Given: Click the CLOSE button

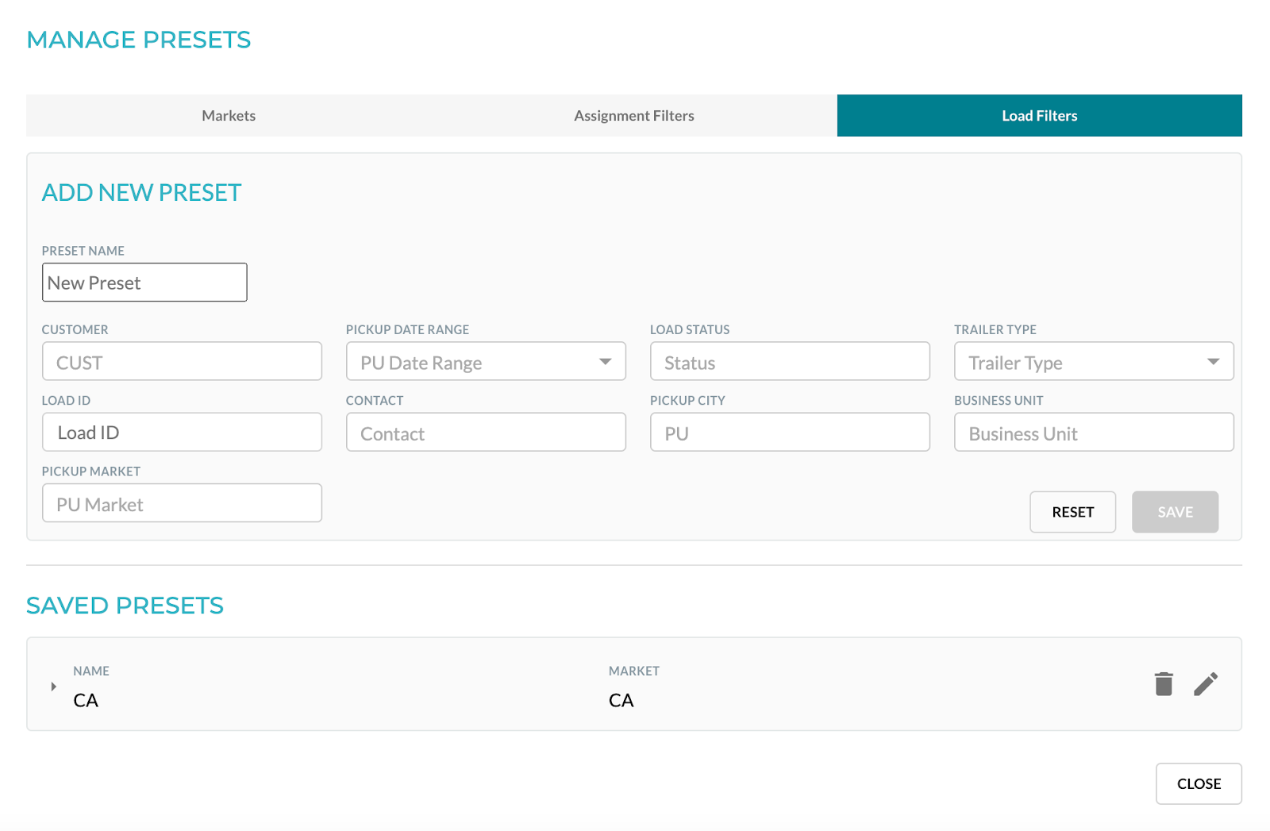Looking at the screenshot, I should (1199, 783).
